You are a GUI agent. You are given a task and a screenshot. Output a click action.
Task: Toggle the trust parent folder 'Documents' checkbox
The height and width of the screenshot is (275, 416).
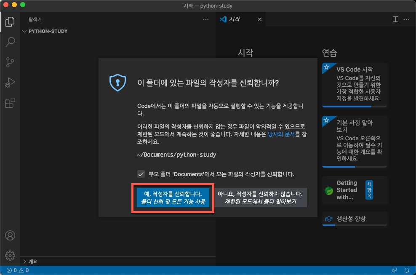pos(141,174)
